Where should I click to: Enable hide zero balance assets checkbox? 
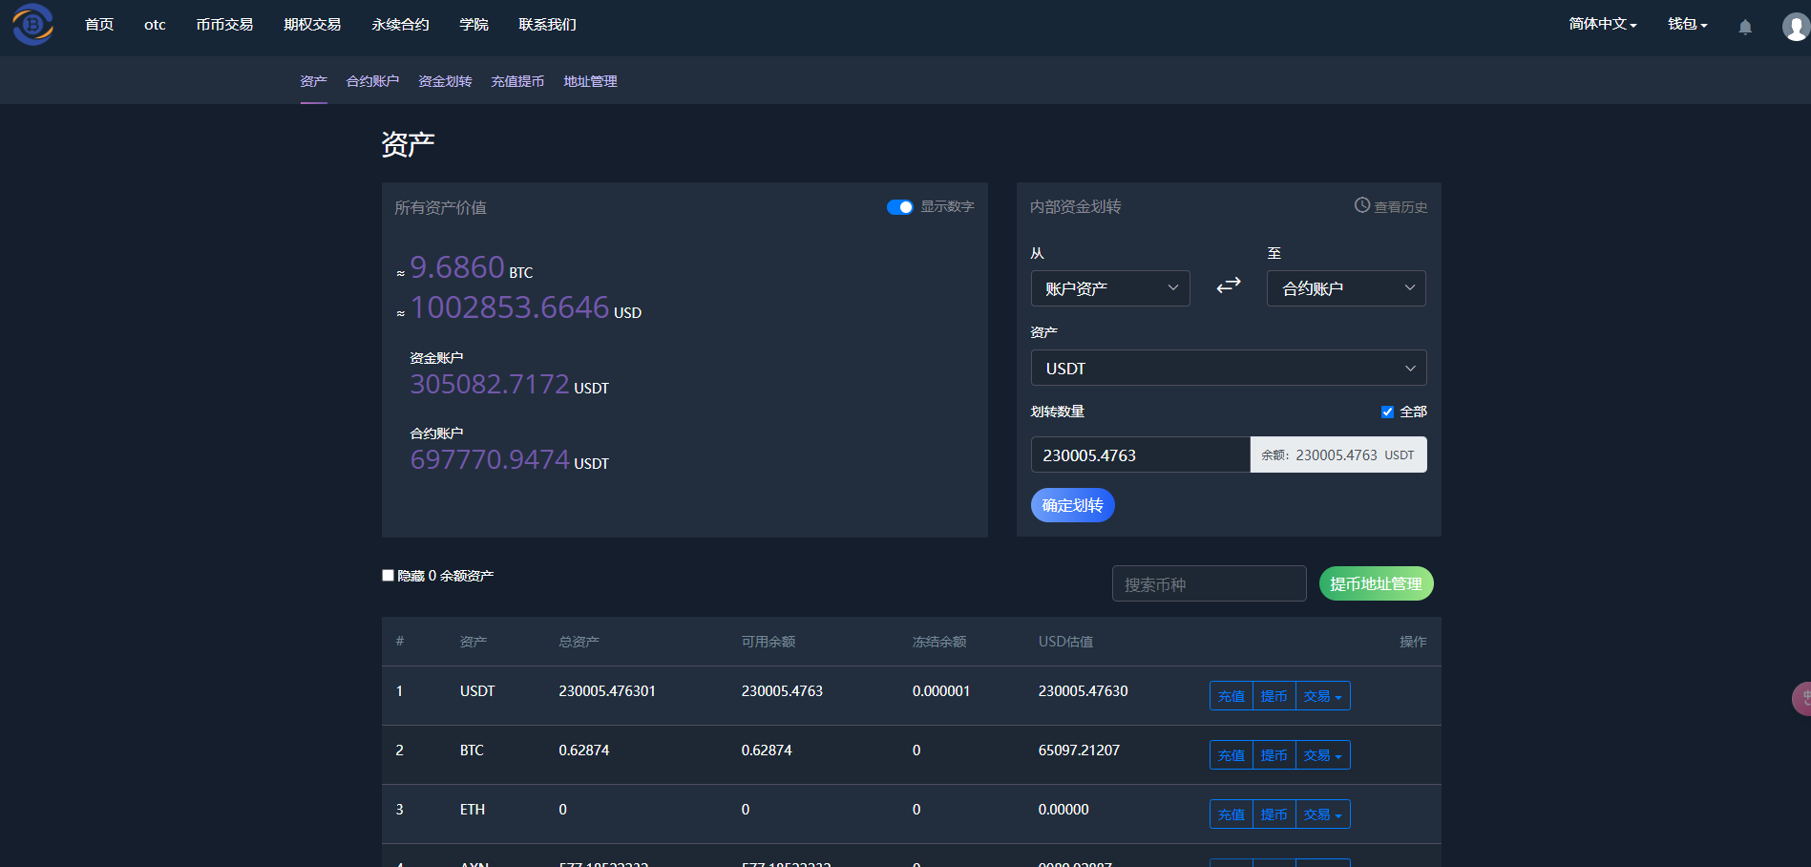(x=389, y=575)
